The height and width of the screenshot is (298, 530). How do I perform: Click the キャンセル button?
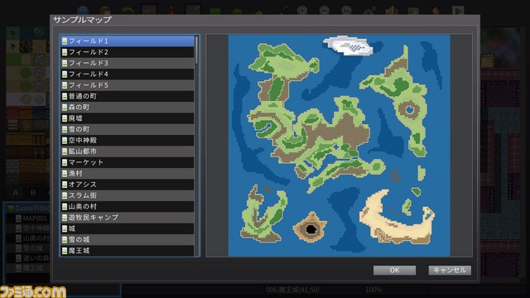[450, 271]
